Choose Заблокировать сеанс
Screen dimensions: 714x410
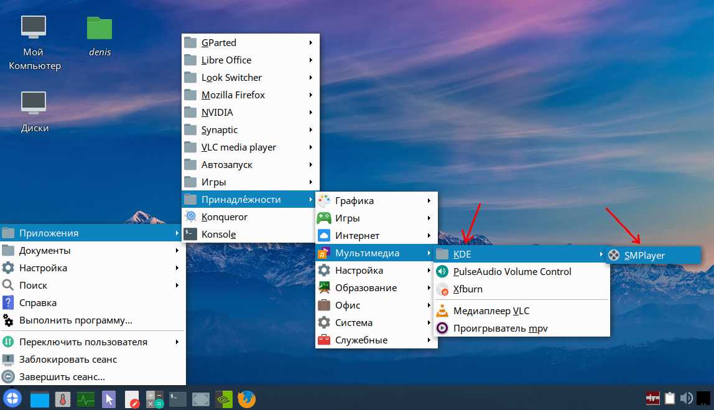93,360
